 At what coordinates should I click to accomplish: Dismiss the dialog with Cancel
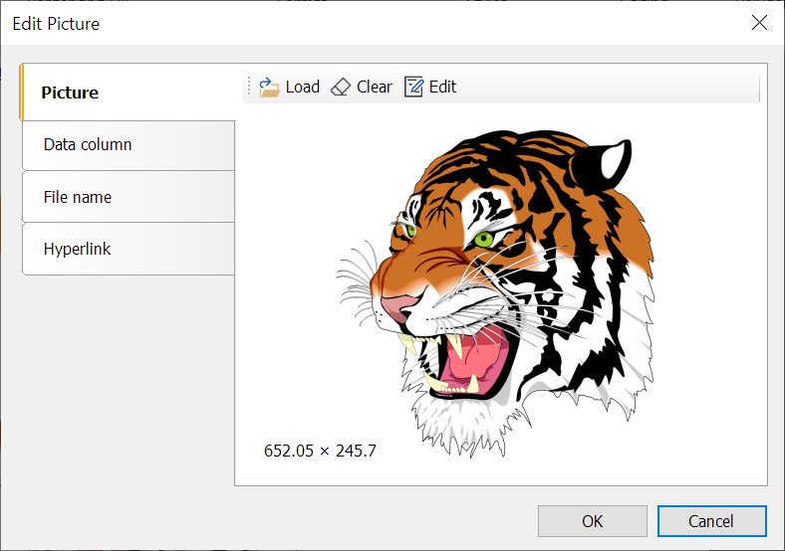coord(711,521)
